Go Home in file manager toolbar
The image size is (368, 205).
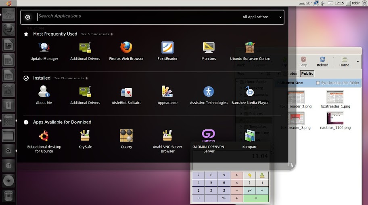tap(344, 61)
